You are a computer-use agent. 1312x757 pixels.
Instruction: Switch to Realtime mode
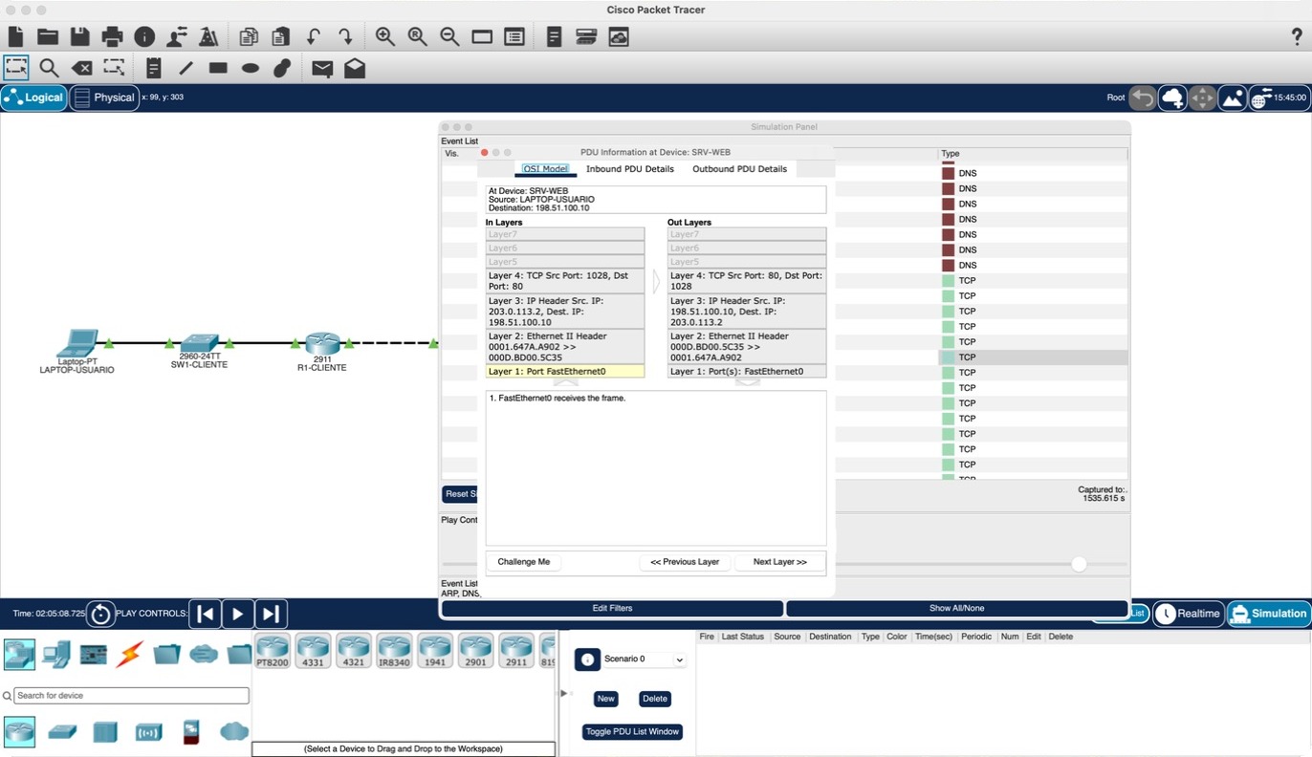1189,614
